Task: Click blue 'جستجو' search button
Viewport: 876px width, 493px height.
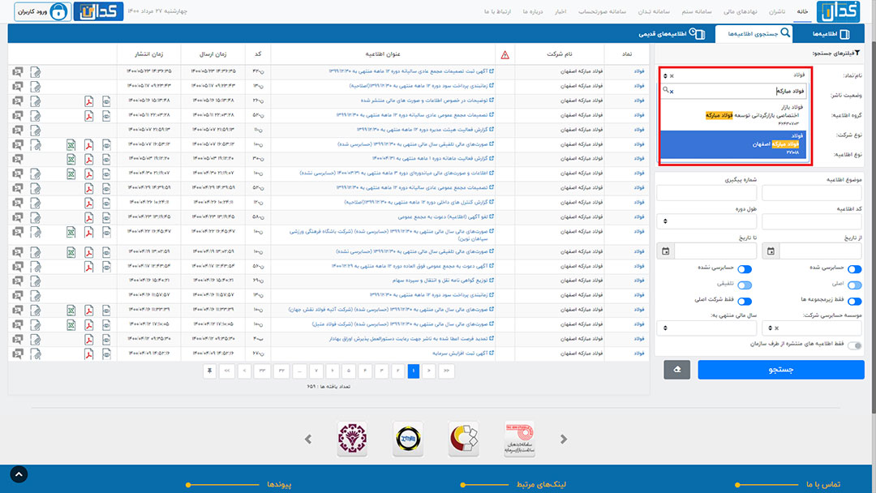Action: coord(781,370)
